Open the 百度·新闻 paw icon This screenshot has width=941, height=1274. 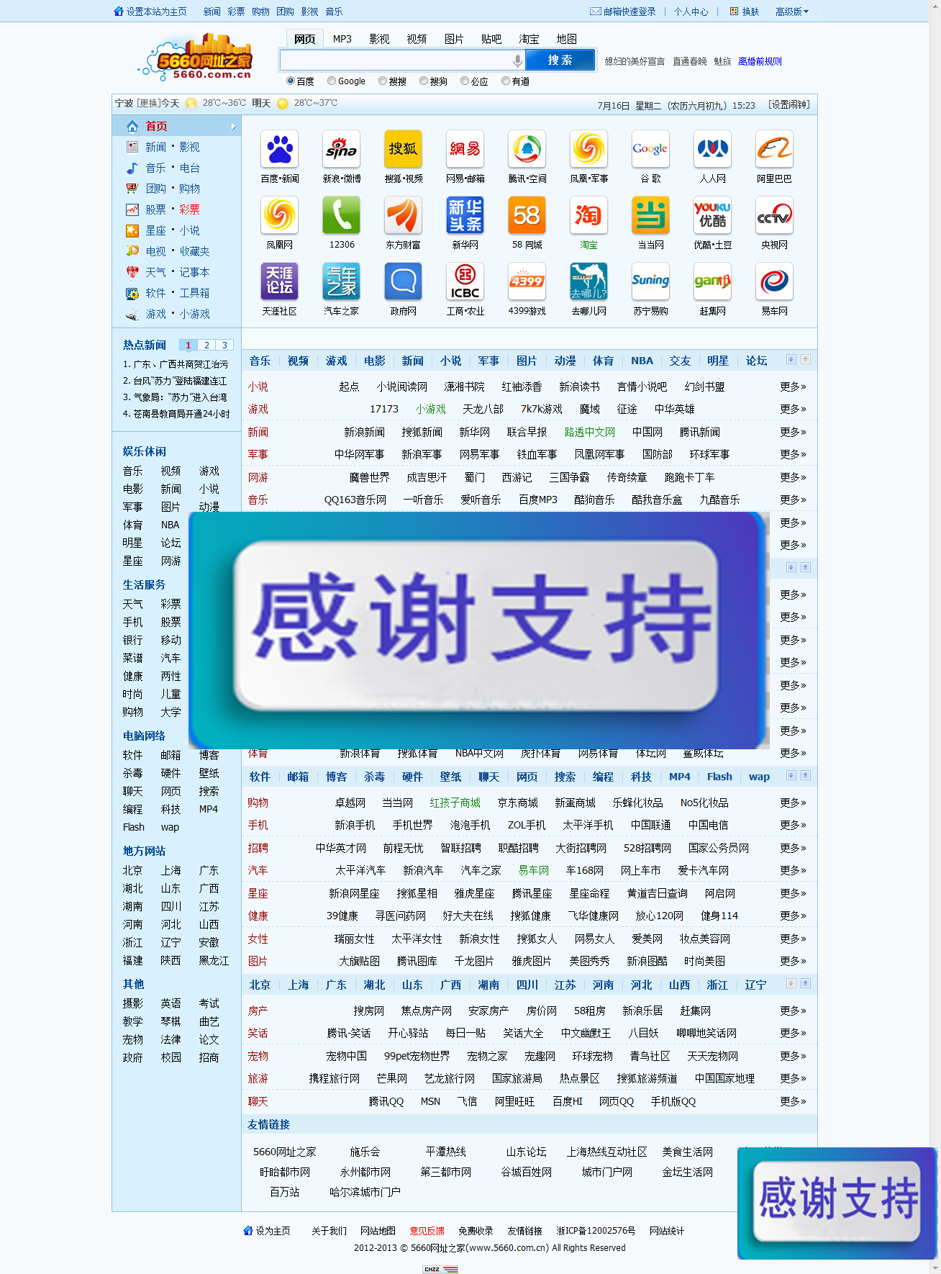click(x=280, y=149)
